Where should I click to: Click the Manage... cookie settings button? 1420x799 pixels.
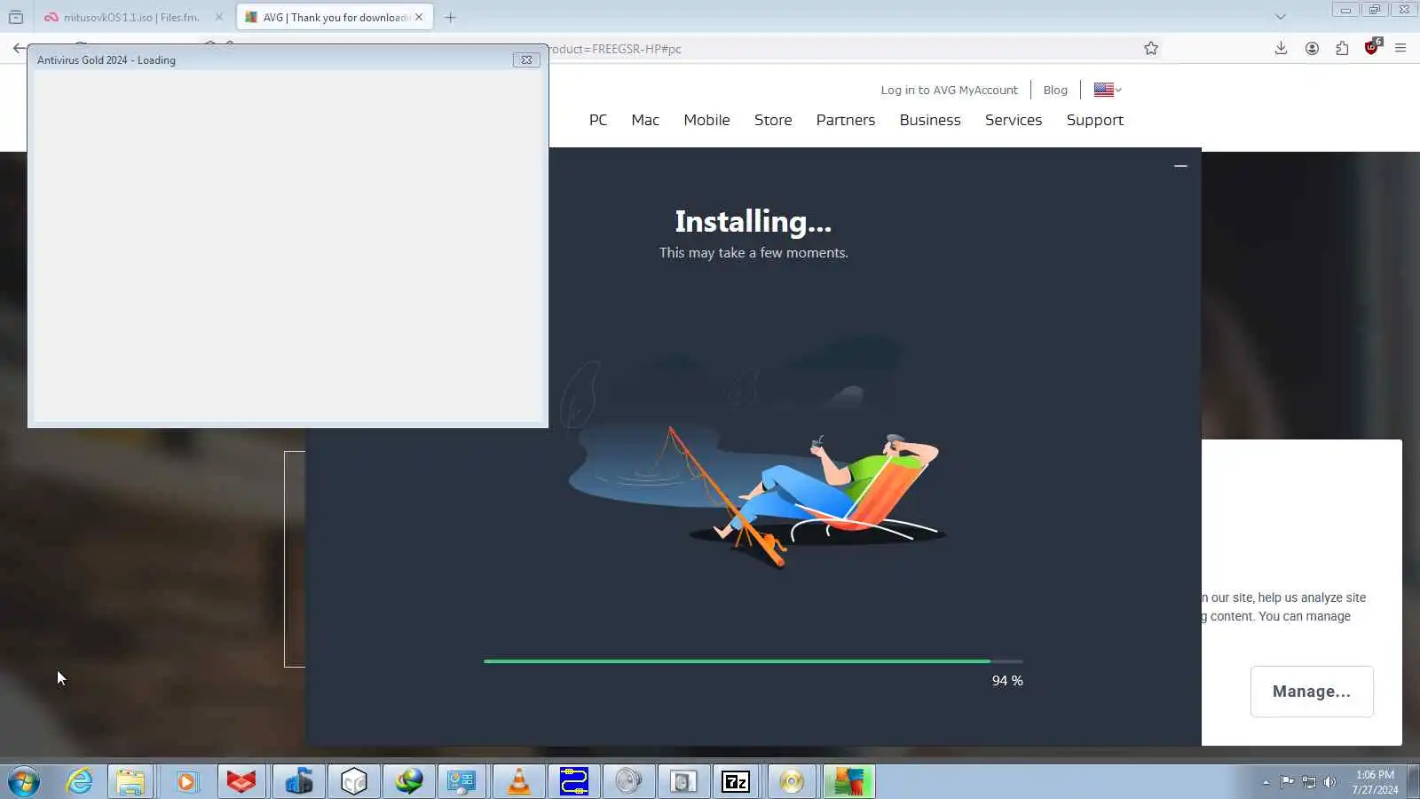pos(1312,692)
